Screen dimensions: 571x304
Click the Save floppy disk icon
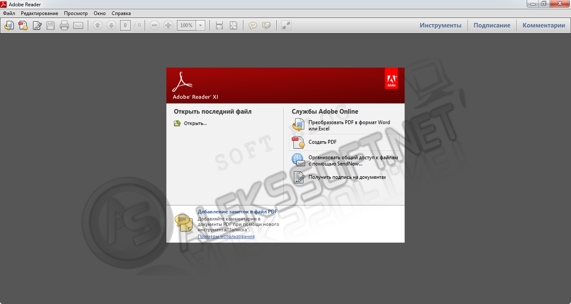(51, 25)
